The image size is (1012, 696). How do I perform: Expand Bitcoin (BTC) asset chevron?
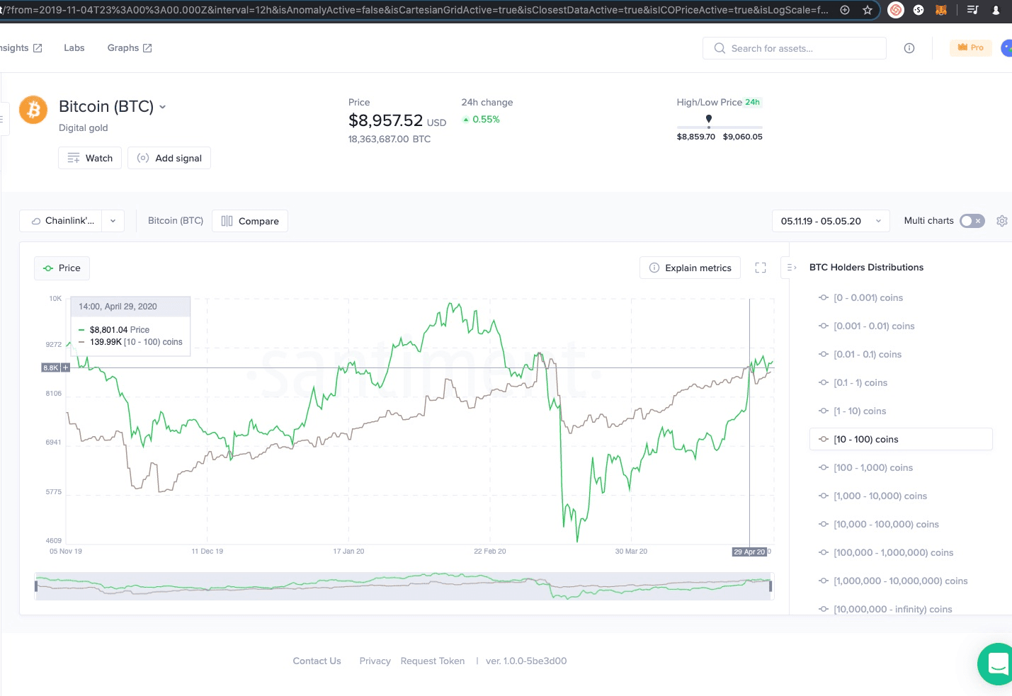coord(162,107)
